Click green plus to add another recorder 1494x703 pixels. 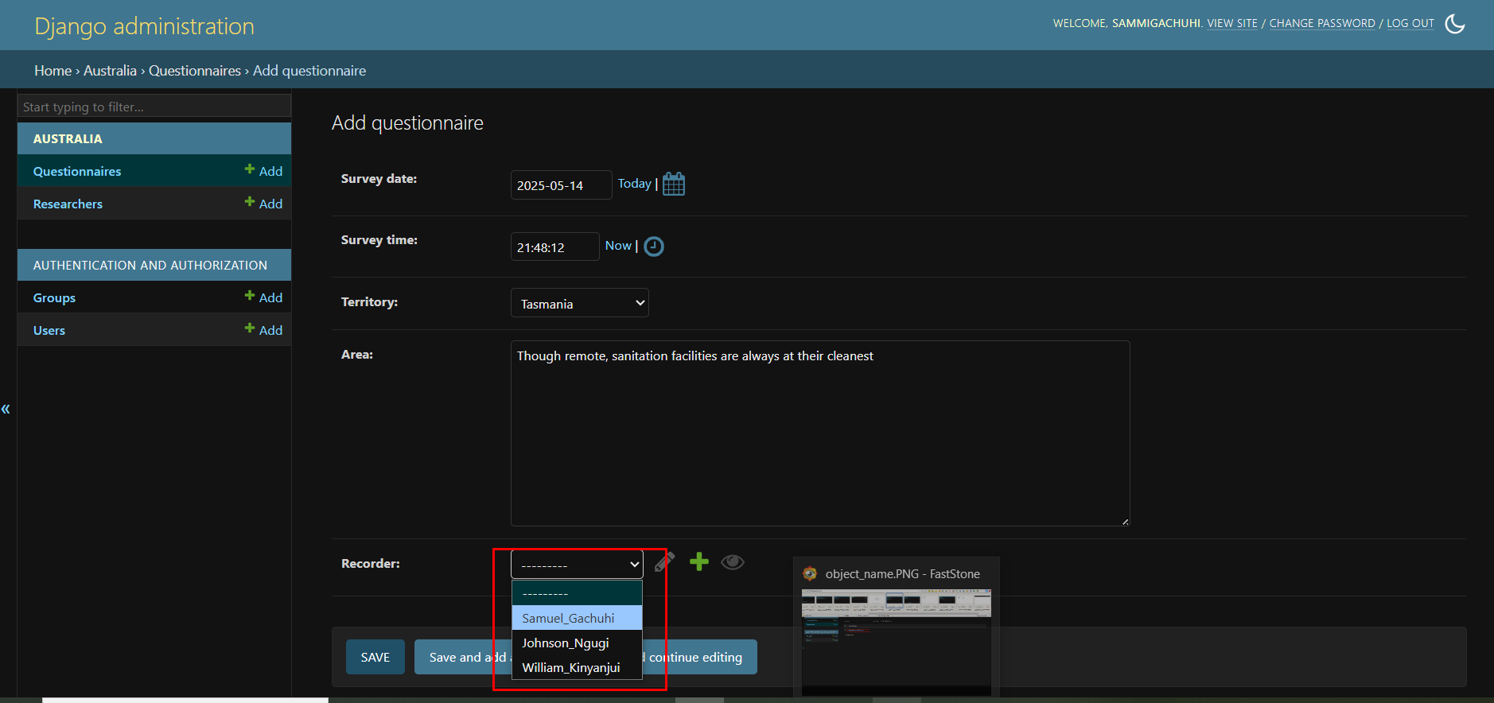tap(698, 562)
